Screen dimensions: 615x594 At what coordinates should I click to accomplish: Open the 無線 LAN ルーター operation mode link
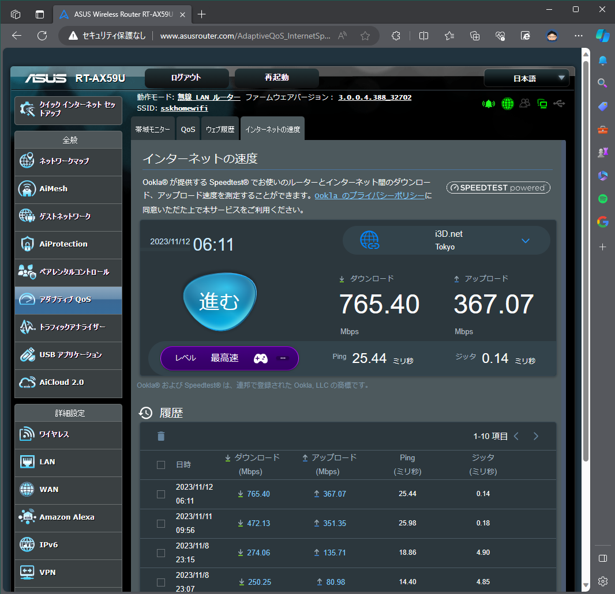[209, 97]
